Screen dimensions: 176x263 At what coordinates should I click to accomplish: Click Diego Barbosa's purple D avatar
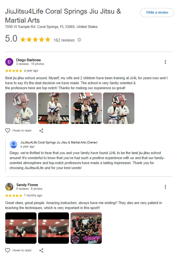9,62
